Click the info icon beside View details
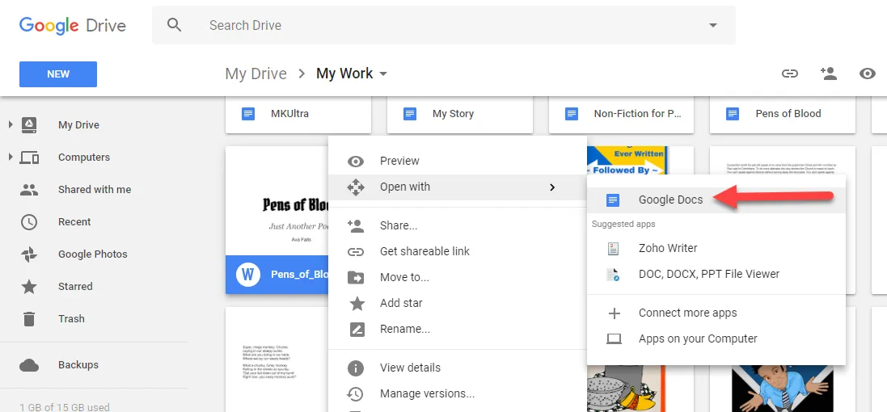The width and height of the screenshot is (887, 412). [x=355, y=368]
